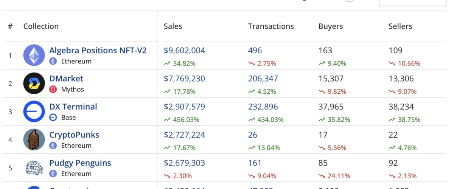The width and height of the screenshot is (454, 189).
Task: Click the Base chain icon under DX Terminal
Action: click(x=53, y=118)
